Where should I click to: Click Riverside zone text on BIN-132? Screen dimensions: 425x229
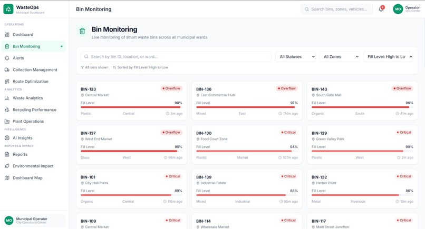[358, 202]
